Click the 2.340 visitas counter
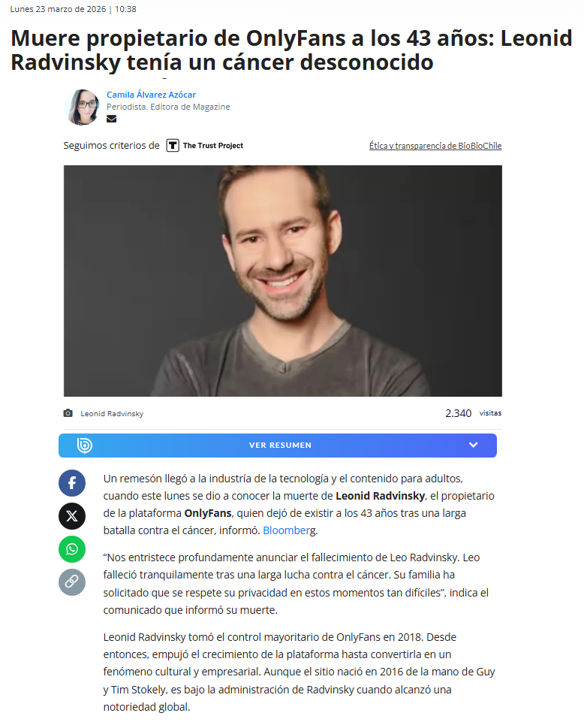 [x=473, y=413]
